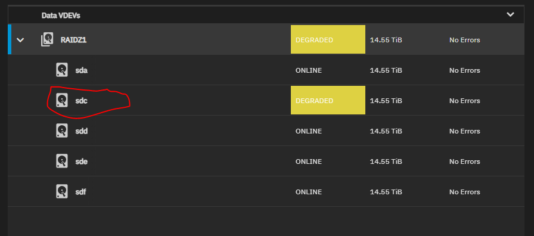This screenshot has height=236, width=534.
Task: Click the sdd hard disk icon
Action: (62, 131)
